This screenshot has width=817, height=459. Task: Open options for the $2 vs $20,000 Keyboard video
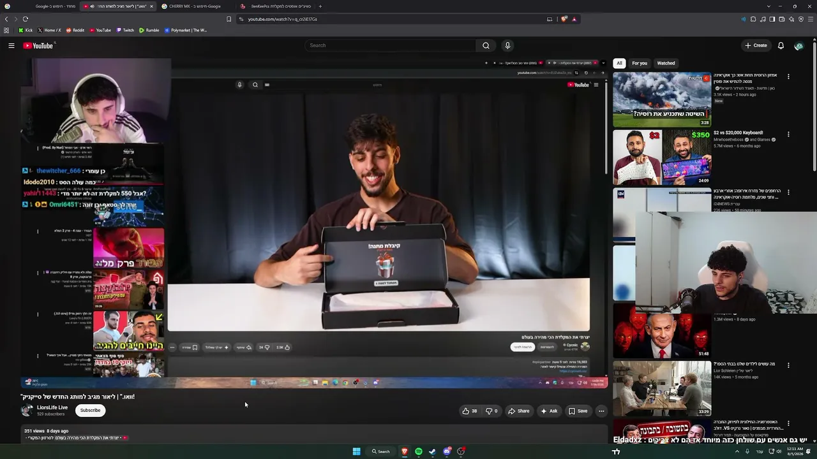(788, 135)
